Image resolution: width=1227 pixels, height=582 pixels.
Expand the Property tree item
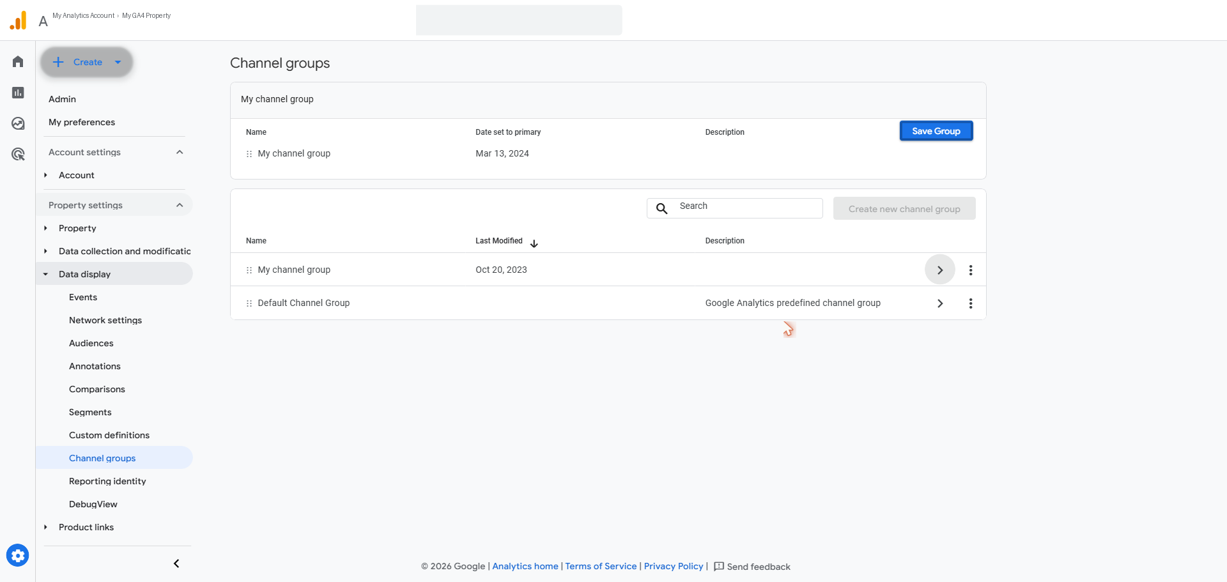point(45,228)
